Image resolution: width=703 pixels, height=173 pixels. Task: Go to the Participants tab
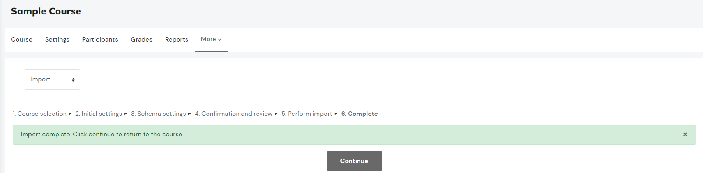tap(100, 39)
